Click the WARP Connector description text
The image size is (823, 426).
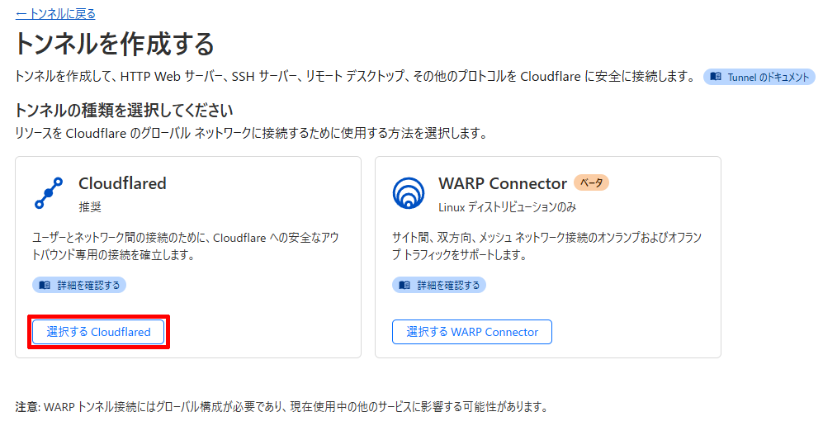click(x=545, y=246)
